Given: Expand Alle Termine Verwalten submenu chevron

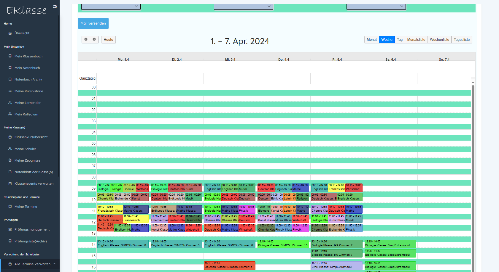Looking at the screenshot, I should 54,264.
